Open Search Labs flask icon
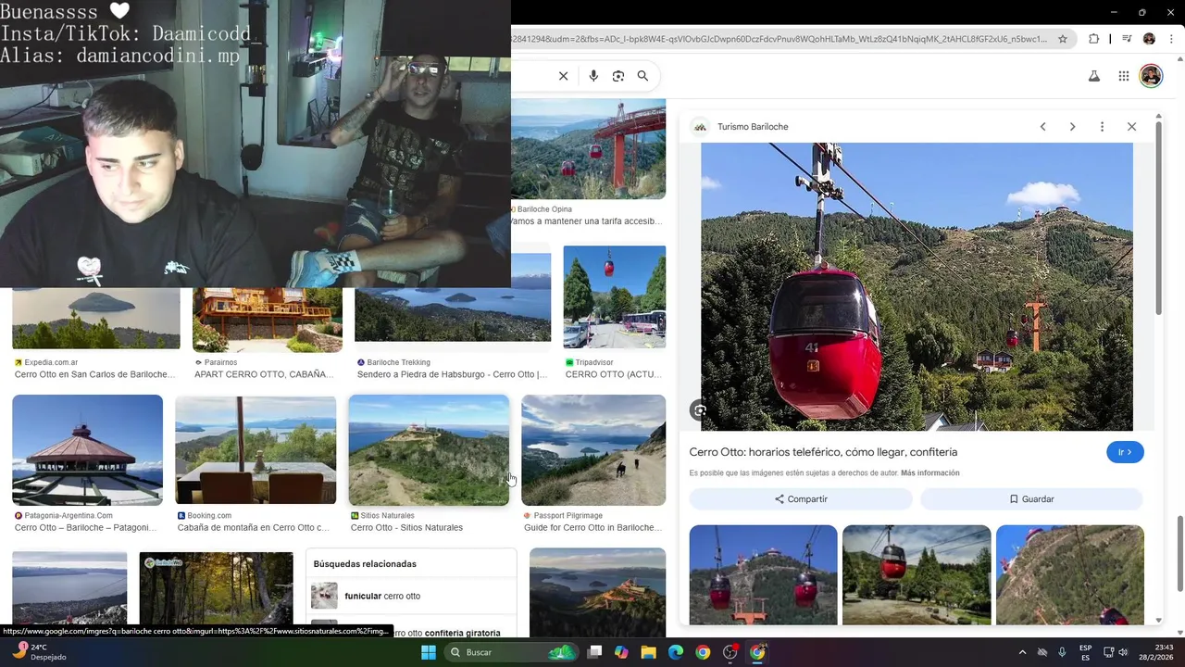This screenshot has width=1185, height=667. [1094, 76]
